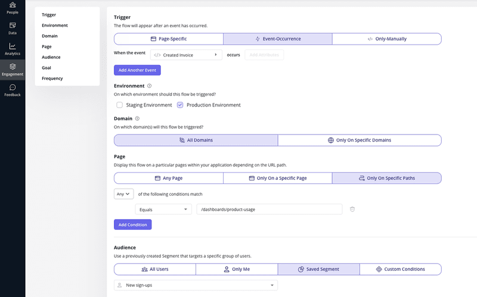Select the Page-Specific trigger option
The width and height of the screenshot is (477, 297).
point(169,39)
